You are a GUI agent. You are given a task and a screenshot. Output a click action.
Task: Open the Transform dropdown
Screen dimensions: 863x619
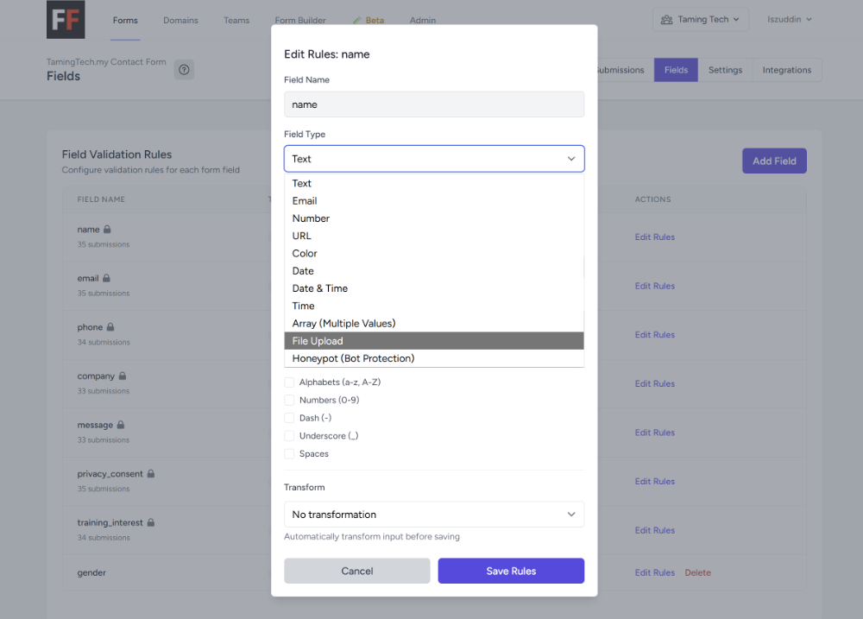(x=434, y=514)
